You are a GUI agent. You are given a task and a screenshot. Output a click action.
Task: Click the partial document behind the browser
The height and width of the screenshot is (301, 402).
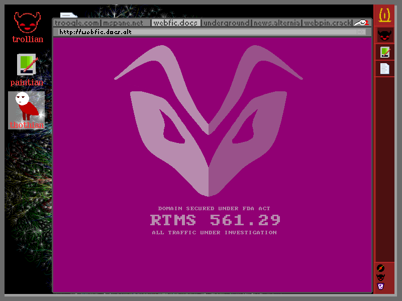(x=68, y=15)
